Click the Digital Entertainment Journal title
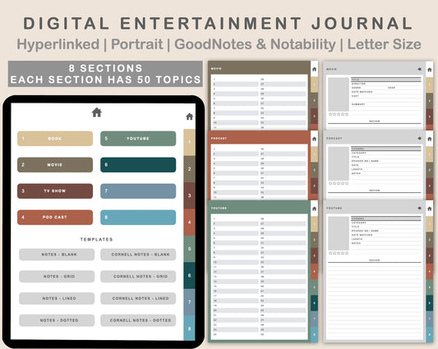 [218, 23]
